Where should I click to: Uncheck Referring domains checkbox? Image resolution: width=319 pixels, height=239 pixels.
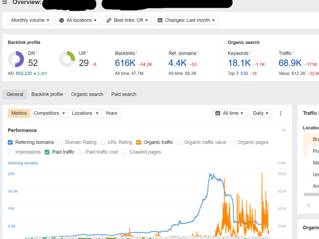click(10, 142)
